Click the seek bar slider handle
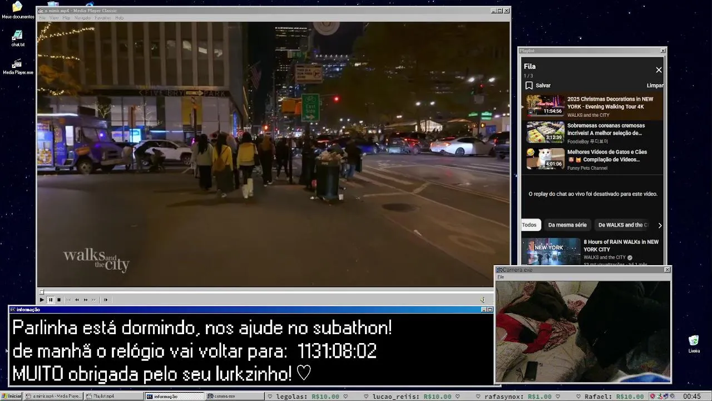Image resolution: width=712 pixels, height=401 pixels. 41,292
